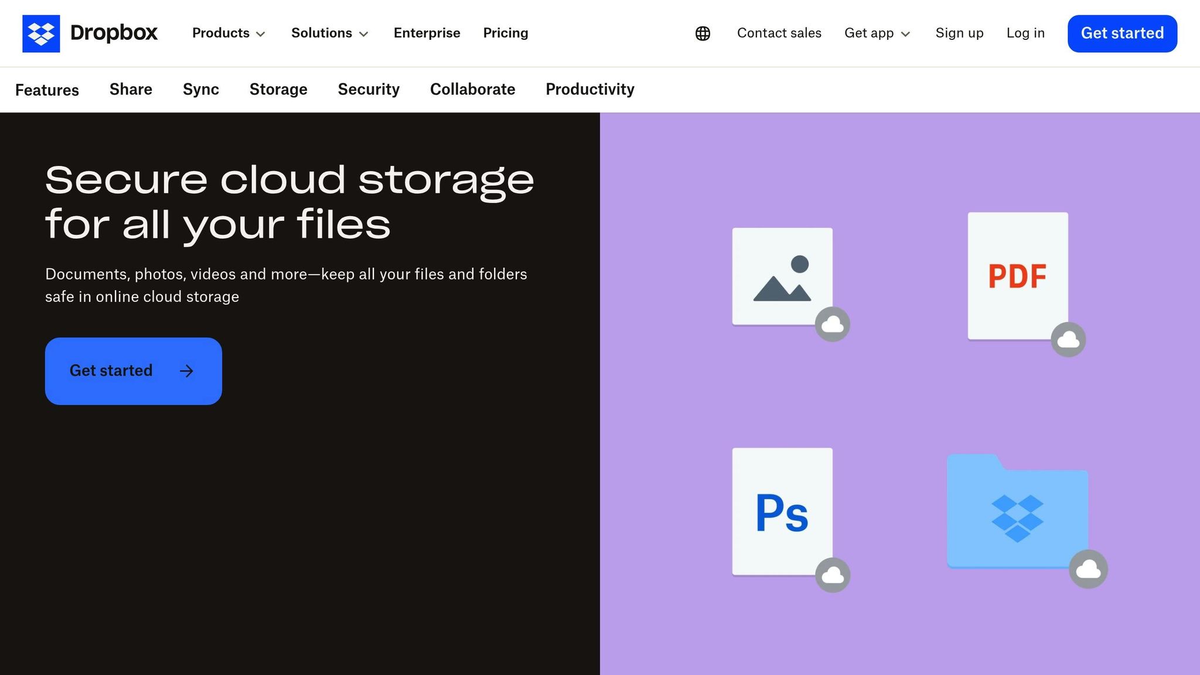This screenshot has width=1200, height=675.
Task: Open the Collaborate feature tab
Action: click(x=472, y=89)
